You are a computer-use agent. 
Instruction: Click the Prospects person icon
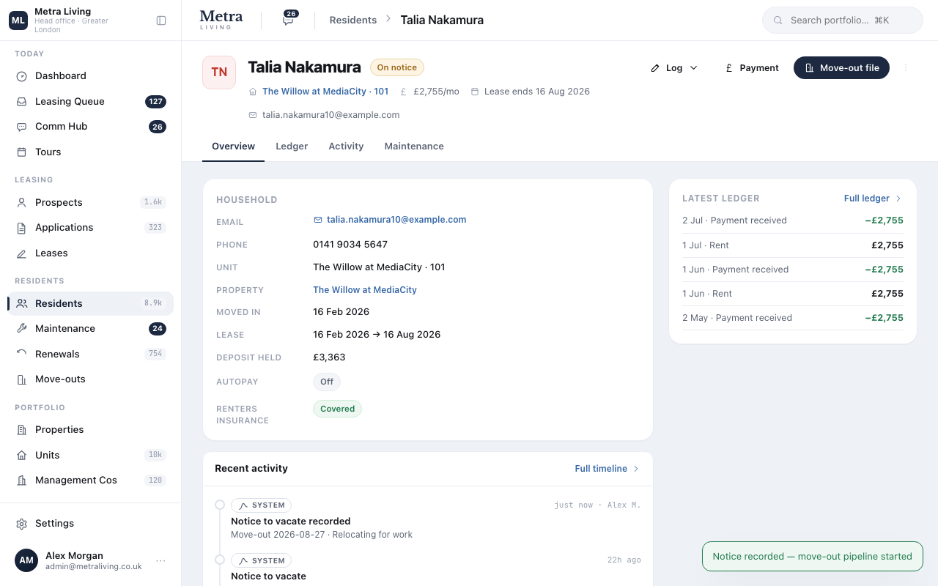pyautogui.click(x=22, y=203)
